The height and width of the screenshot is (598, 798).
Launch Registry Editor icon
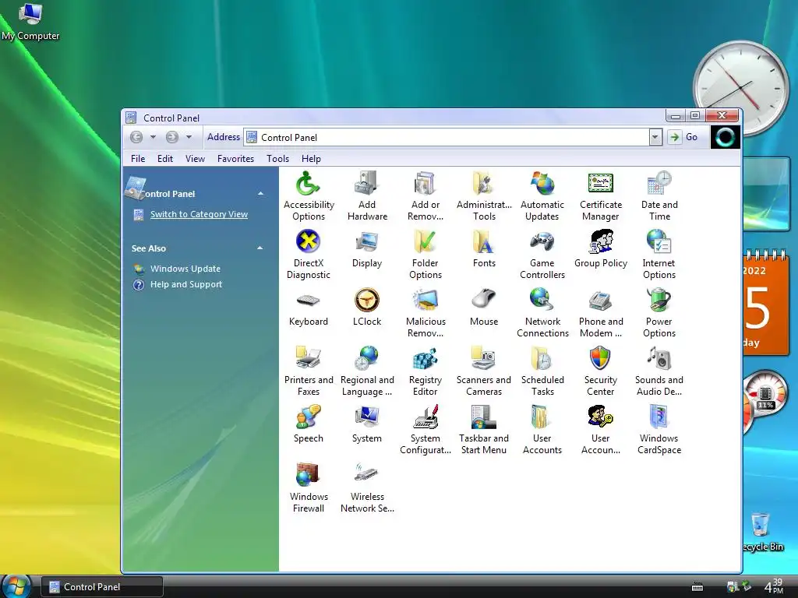[425, 358]
